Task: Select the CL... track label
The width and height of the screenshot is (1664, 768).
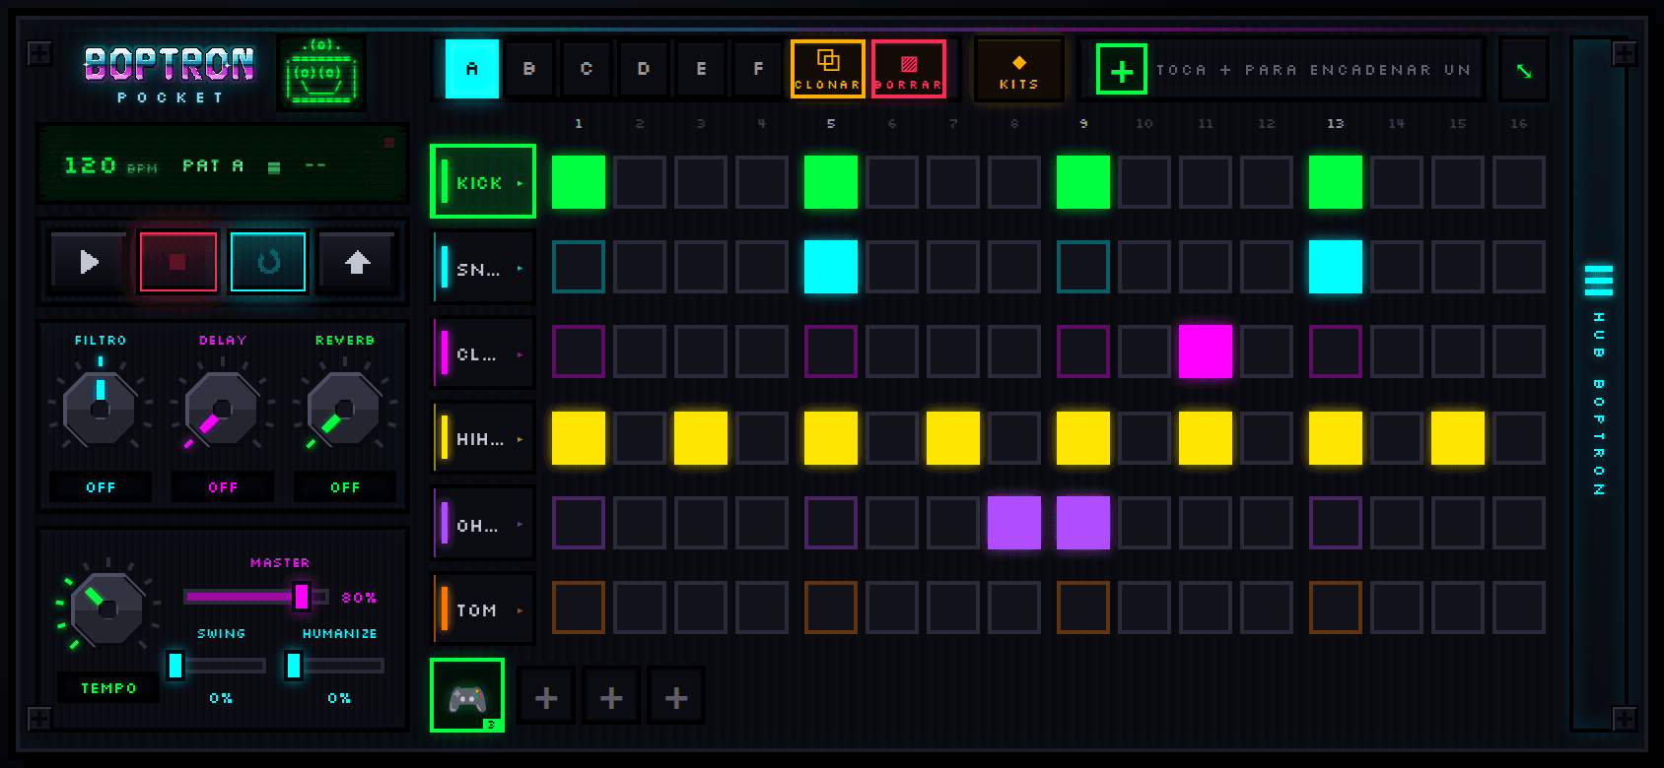Action: [476, 353]
